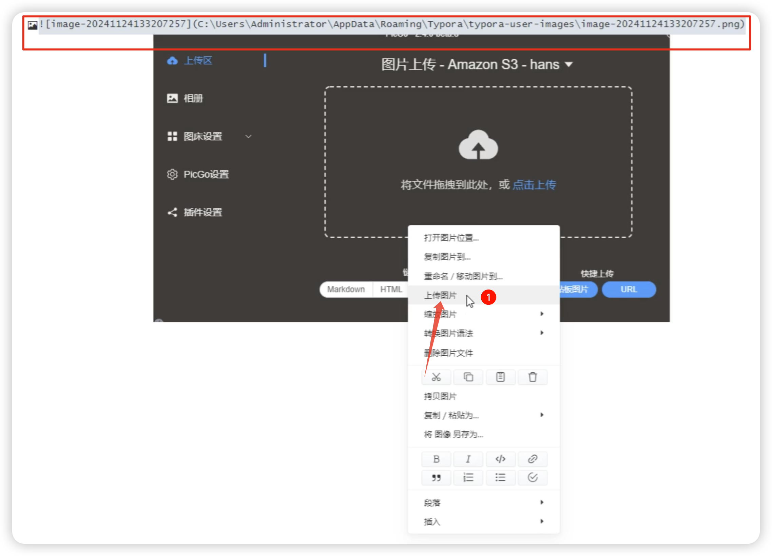The image size is (772, 556).
Task: Choose 打开图片位置... menu entry
Action: tap(451, 238)
